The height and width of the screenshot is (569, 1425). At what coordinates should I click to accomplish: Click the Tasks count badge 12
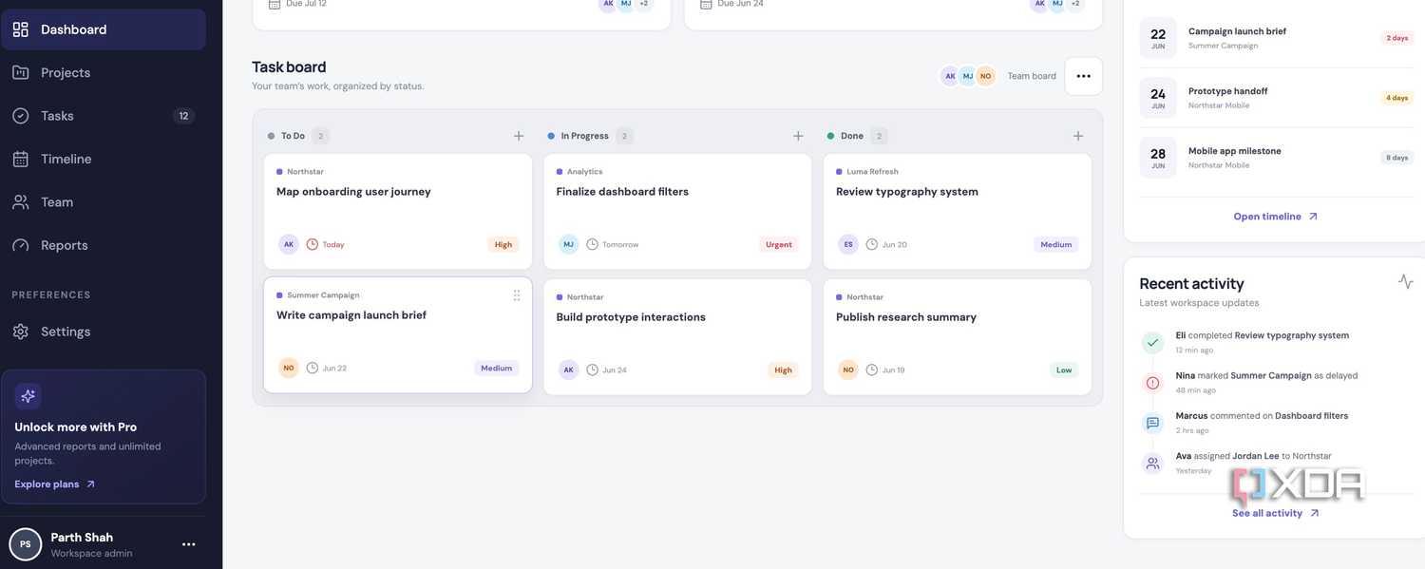tap(183, 116)
